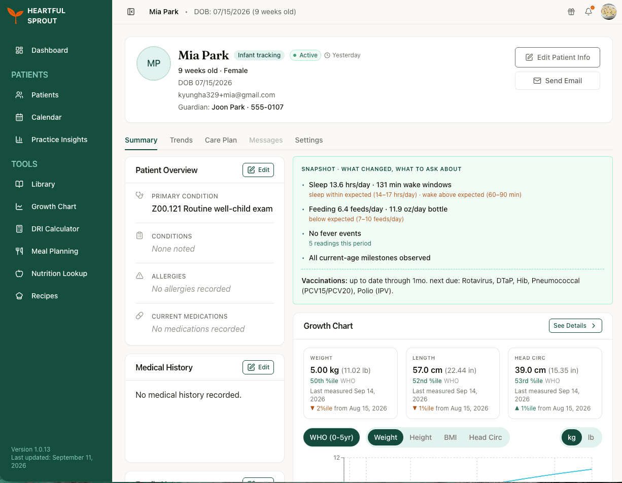622x483 pixels.
Task: Click the DRI Calculator icon
Action: coord(19,229)
